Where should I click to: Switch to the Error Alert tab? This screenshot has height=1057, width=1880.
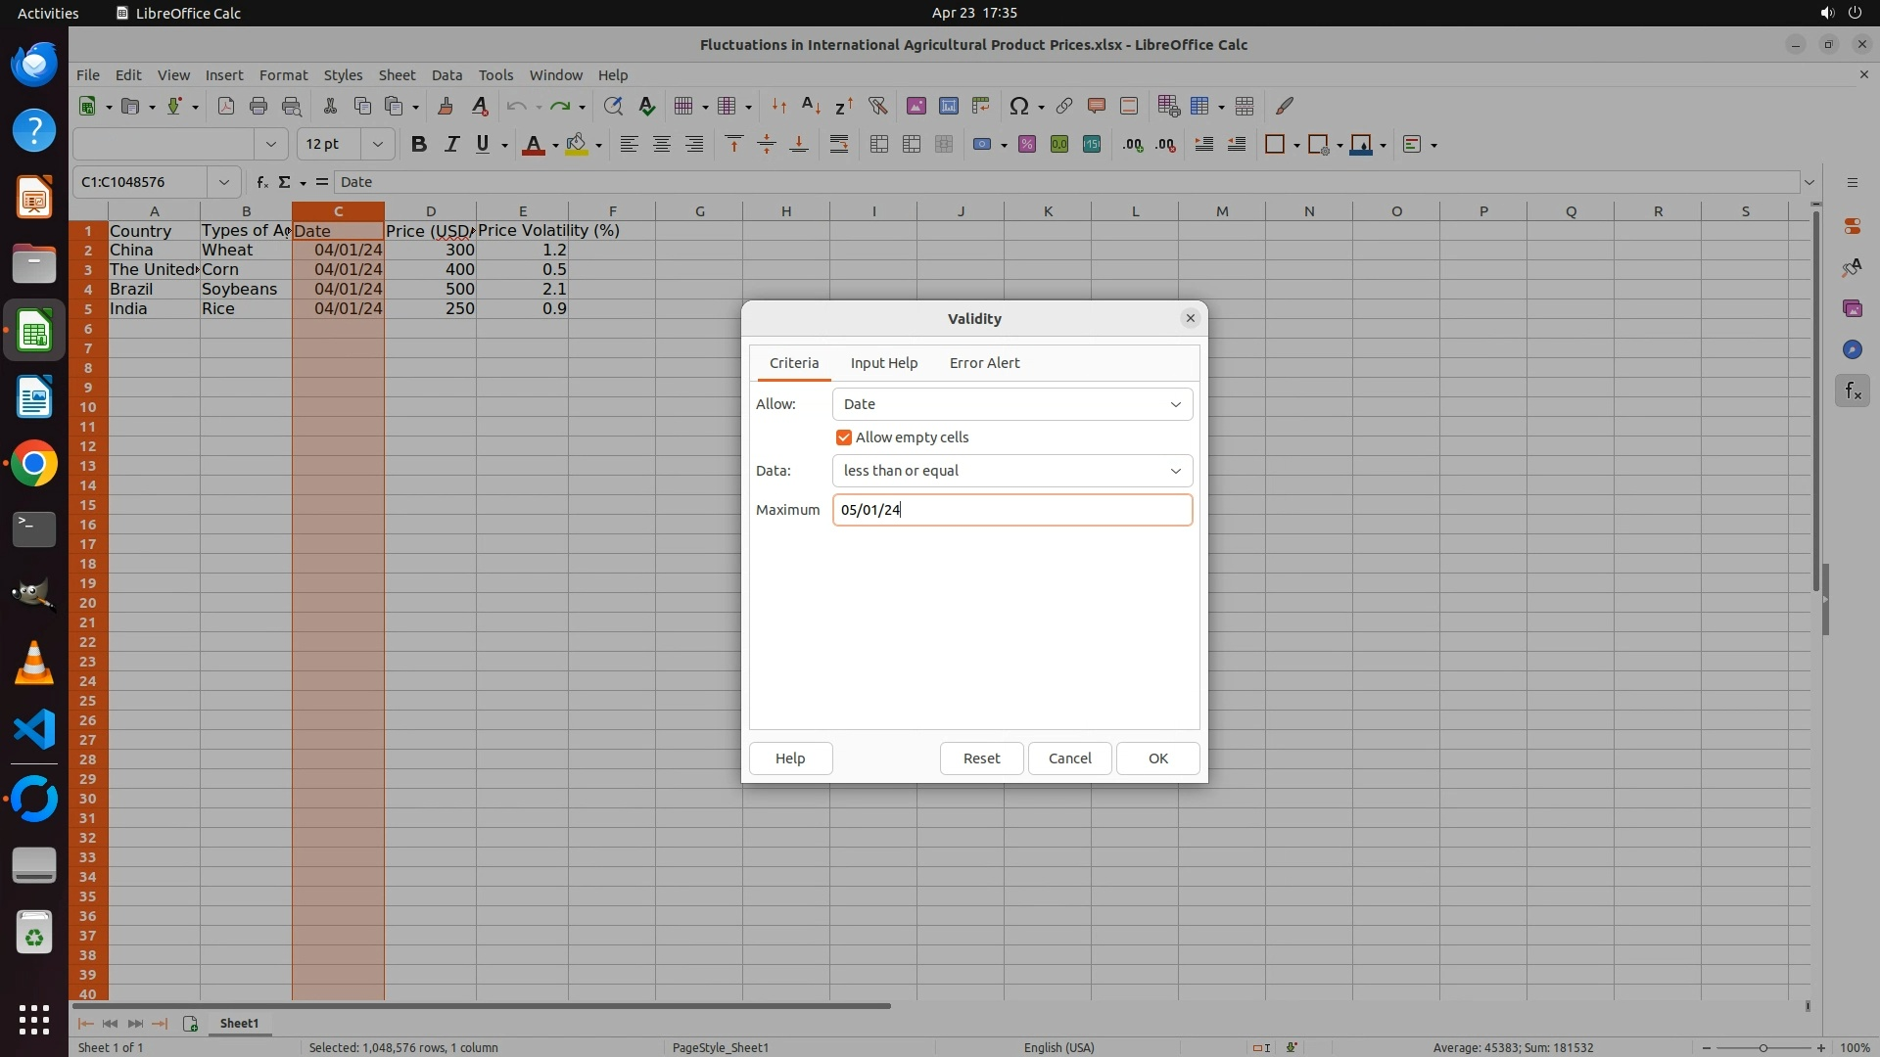(x=984, y=363)
